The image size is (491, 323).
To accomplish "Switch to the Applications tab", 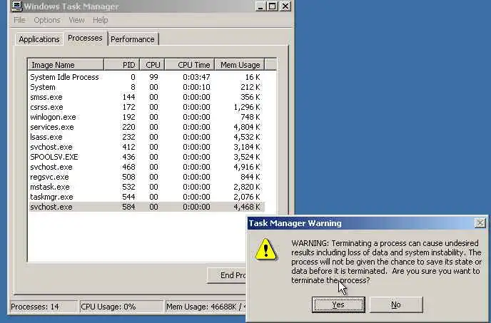I will click(39, 39).
